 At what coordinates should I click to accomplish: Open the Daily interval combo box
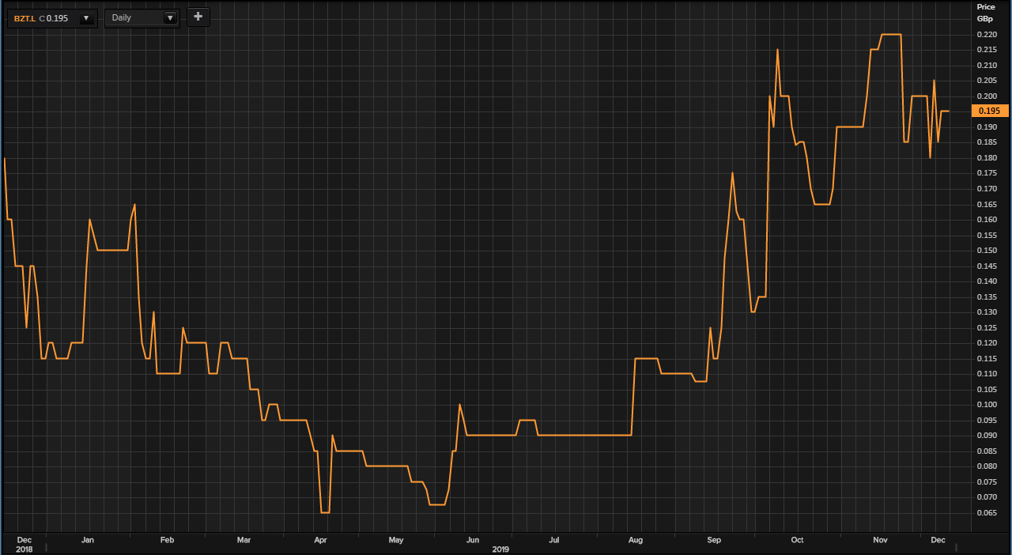[x=142, y=17]
